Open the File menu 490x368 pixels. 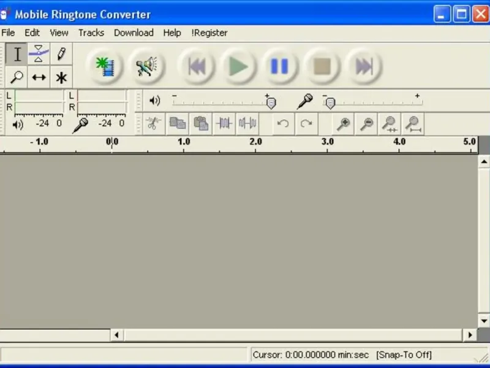(8, 33)
